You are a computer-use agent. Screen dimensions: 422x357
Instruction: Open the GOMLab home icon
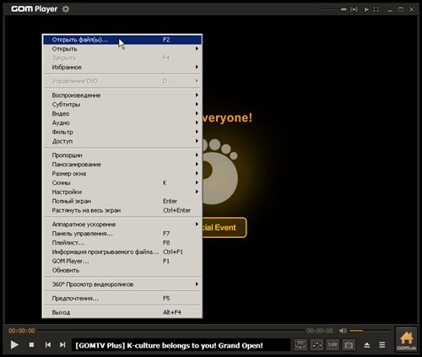[407, 340]
